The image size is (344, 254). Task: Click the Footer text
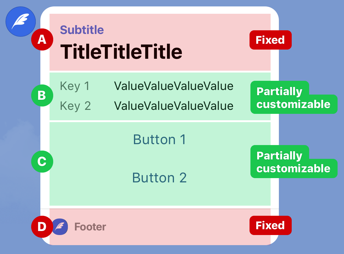90,227
